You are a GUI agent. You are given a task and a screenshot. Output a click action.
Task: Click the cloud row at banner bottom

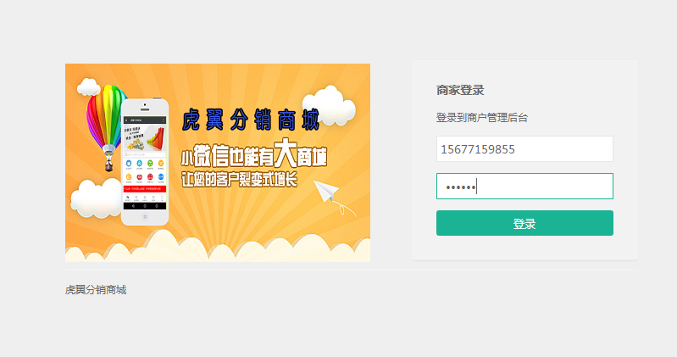(218, 247)
